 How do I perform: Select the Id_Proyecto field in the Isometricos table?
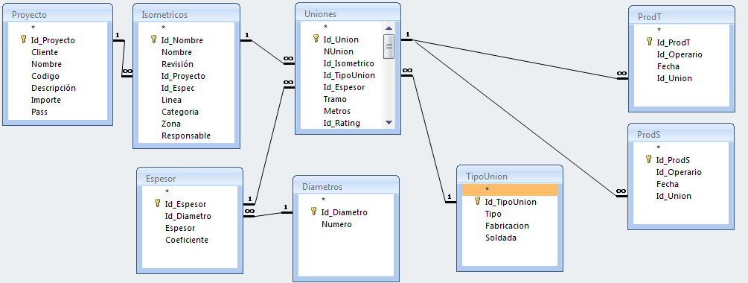[183, 76]
